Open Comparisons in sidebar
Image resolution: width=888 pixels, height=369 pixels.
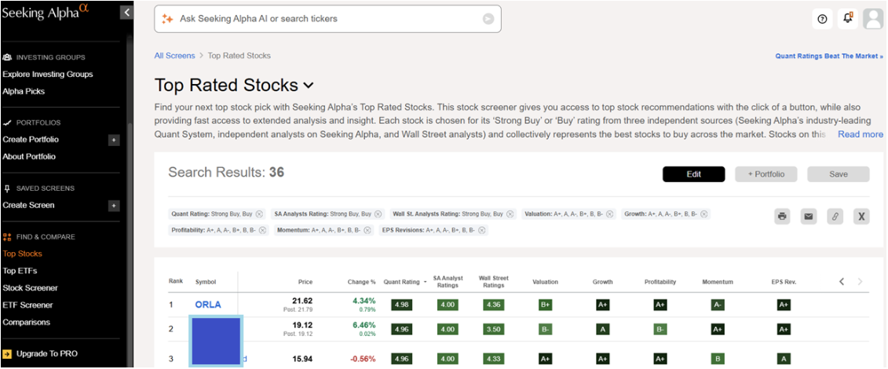(26, 322)
